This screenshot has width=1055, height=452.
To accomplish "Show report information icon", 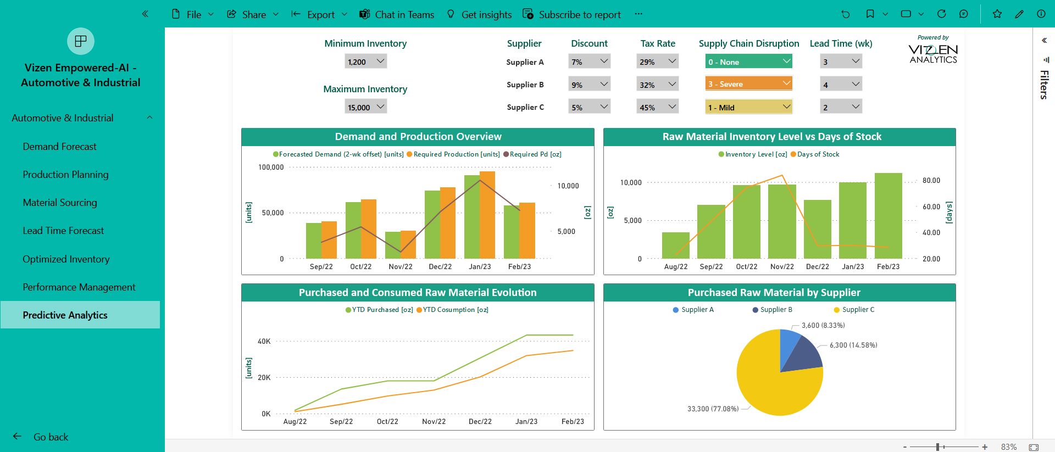I will pos(1041,14).
